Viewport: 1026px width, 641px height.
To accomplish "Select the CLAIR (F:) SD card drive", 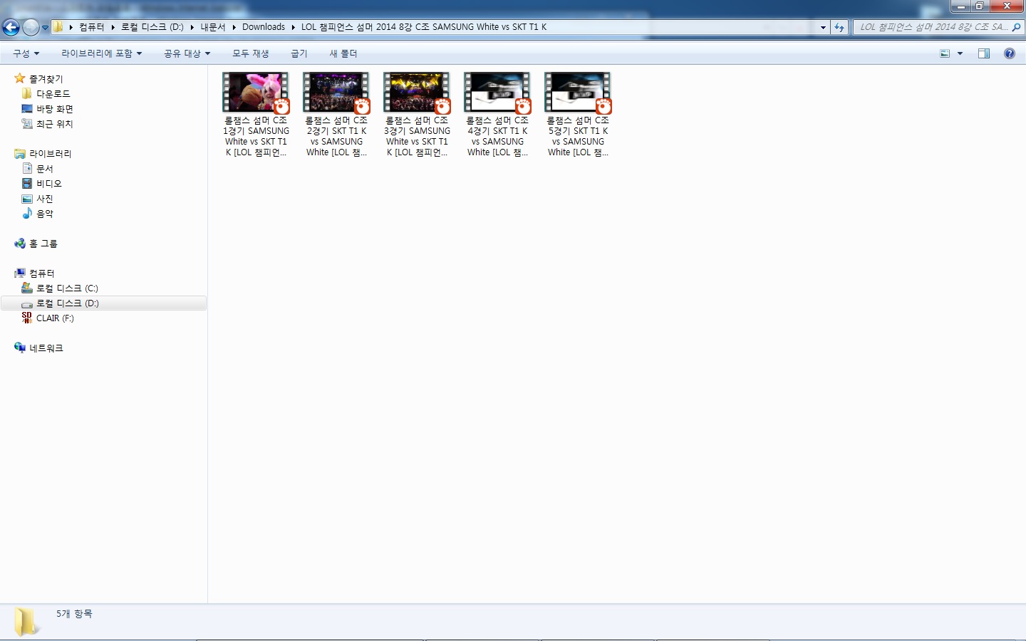I will point(54,318).
